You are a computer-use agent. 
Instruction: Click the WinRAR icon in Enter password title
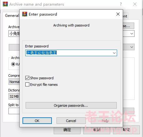click(x=25, y=14)
